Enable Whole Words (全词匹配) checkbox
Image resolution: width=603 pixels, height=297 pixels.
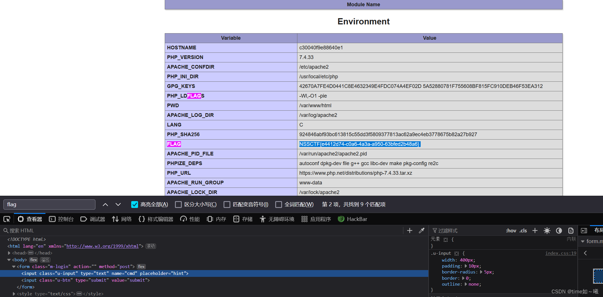[x=279, y=205]
